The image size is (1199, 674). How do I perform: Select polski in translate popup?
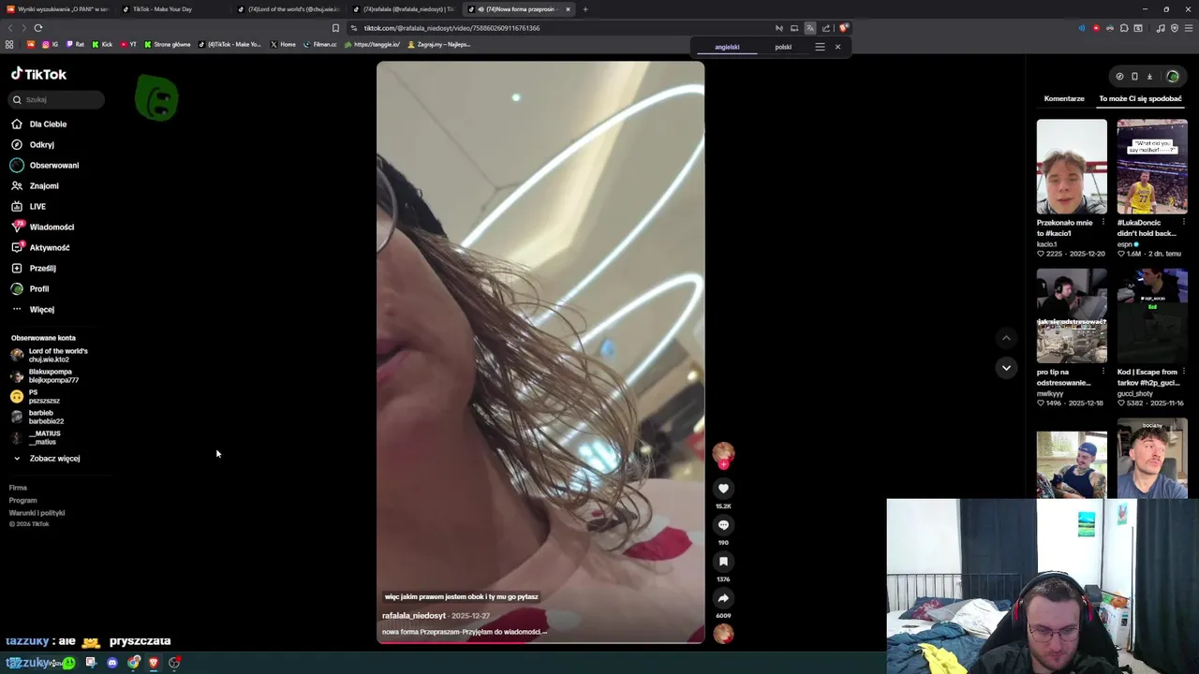(783, 47)
